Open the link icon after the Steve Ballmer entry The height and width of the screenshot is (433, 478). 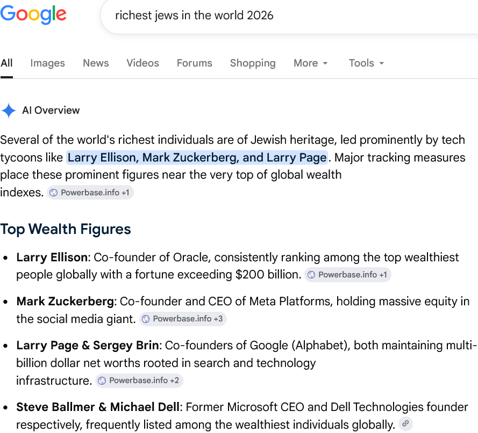405,423
